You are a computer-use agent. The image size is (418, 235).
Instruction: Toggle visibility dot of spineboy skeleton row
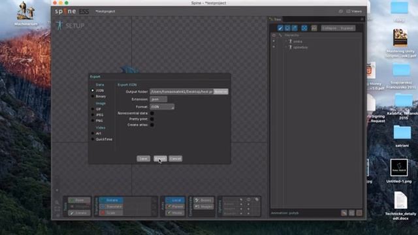tap(274, 47)
